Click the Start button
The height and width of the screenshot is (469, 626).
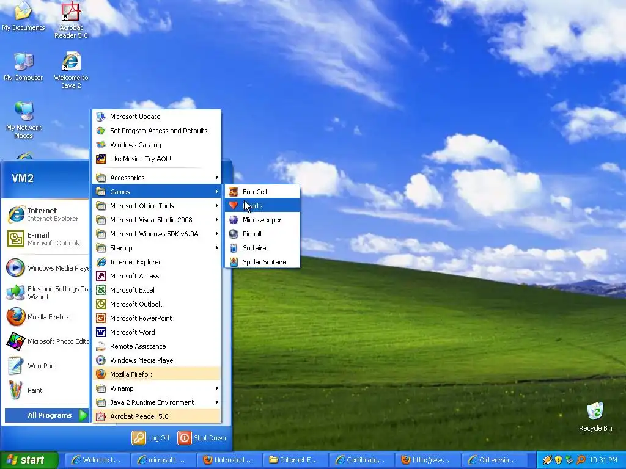29,460
